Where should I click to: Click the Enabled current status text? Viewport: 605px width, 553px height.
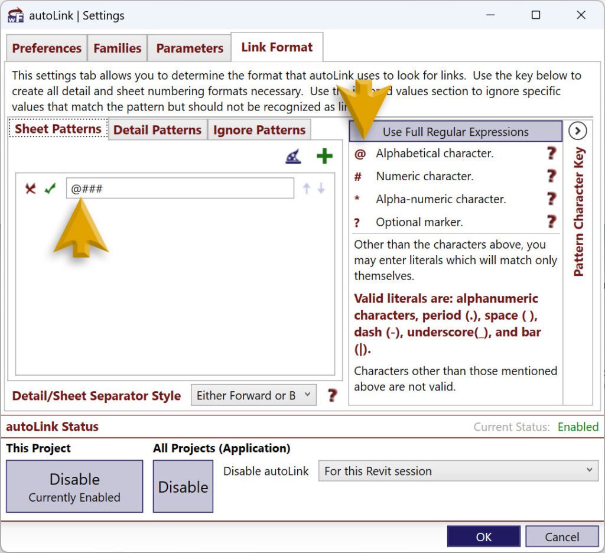pyautogui.click(x=578, y=427)
